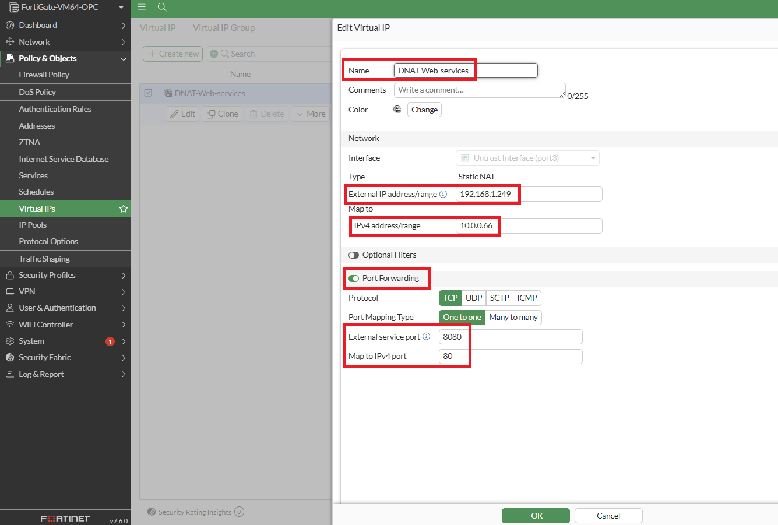
Task: Click the Color icon next to Change
Action: tap(397, 110)
